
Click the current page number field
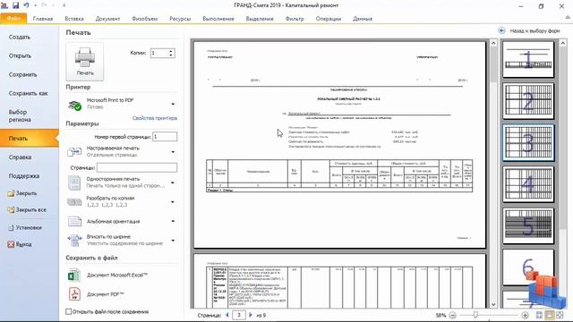(239, 315)
